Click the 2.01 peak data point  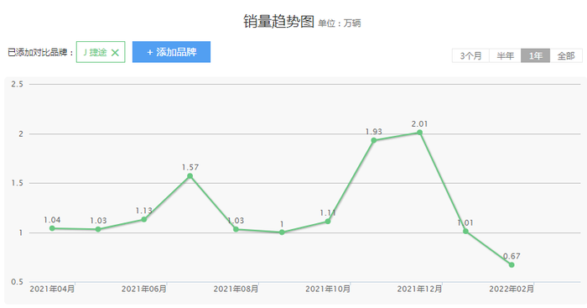click(419, 133)
